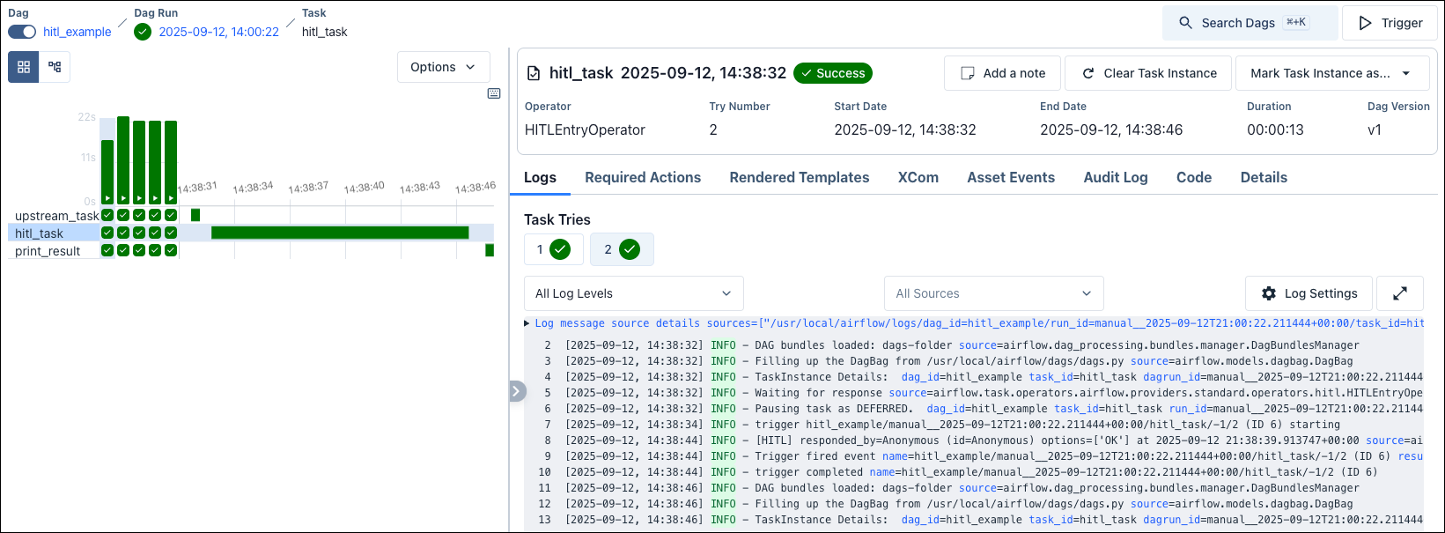Open the All Sources dropdown

click(x=993, y=293)
